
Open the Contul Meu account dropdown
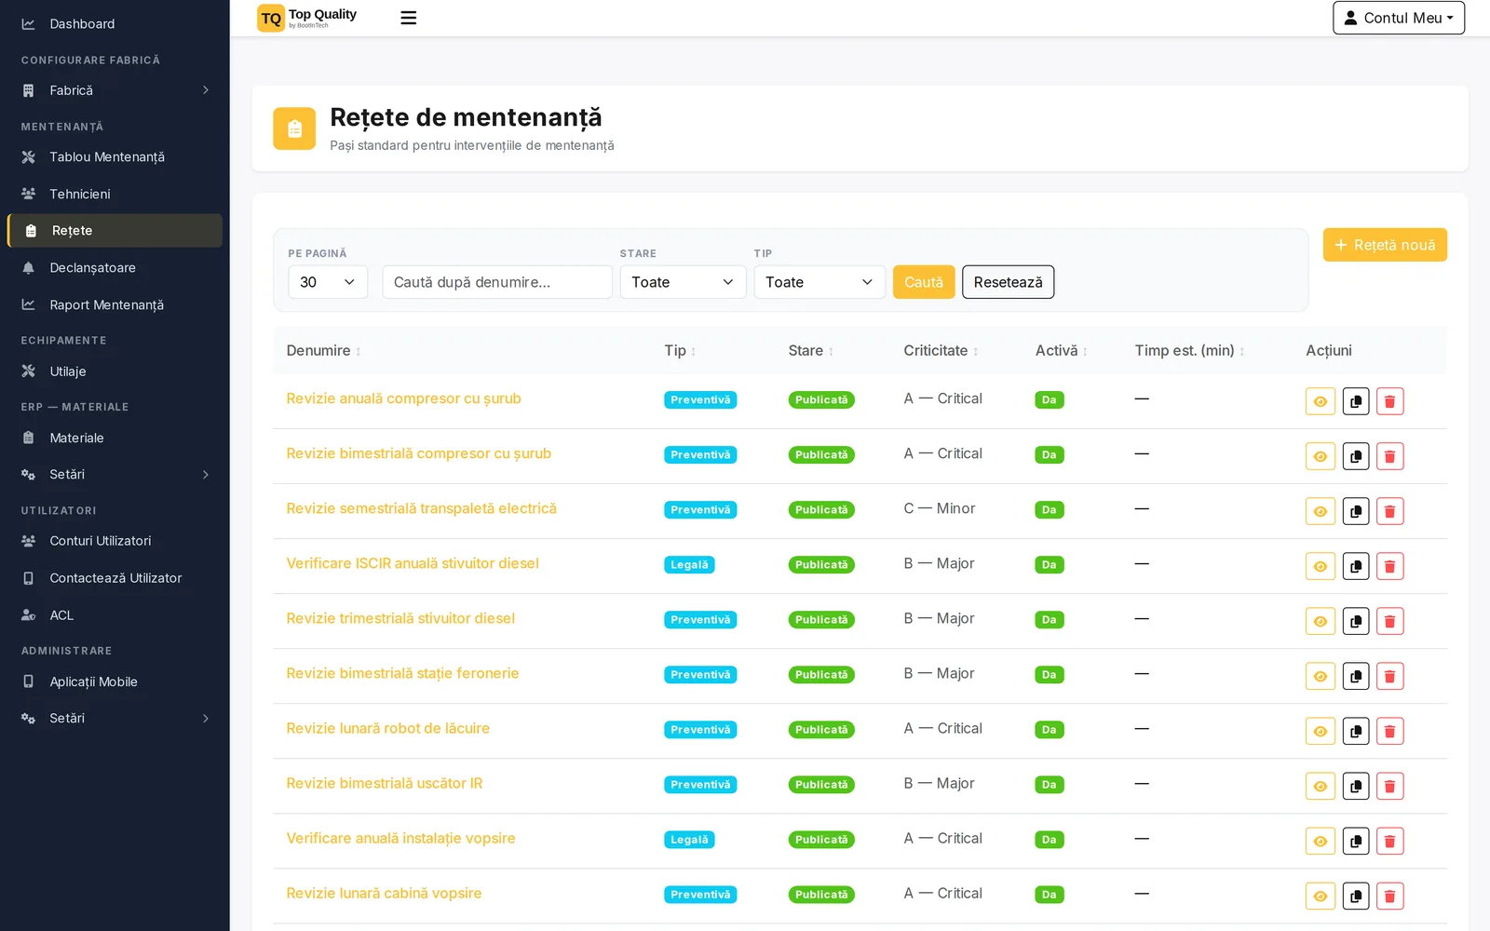pos(1399,18)
